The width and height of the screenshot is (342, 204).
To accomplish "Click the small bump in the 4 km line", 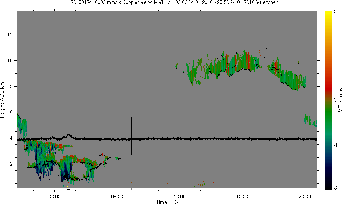I will pyautogui.click(x=68, y=136).
